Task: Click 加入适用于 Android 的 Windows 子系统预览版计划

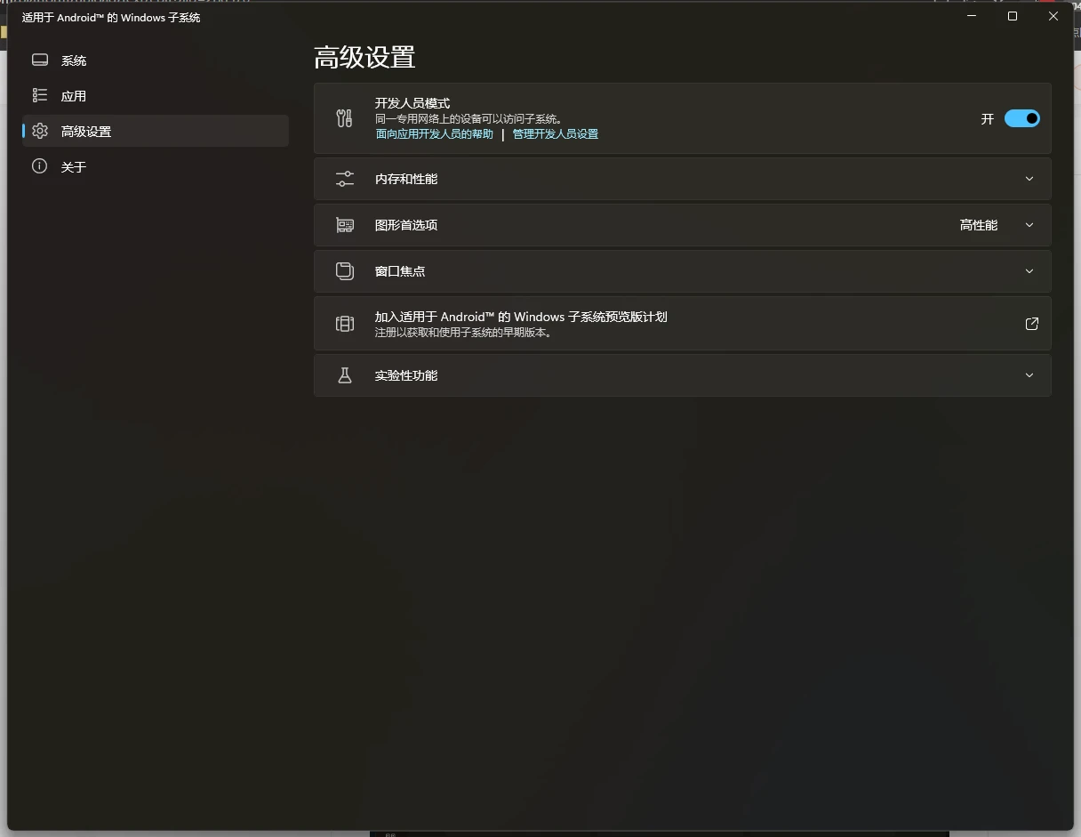Action: click(x=683, y=324)
